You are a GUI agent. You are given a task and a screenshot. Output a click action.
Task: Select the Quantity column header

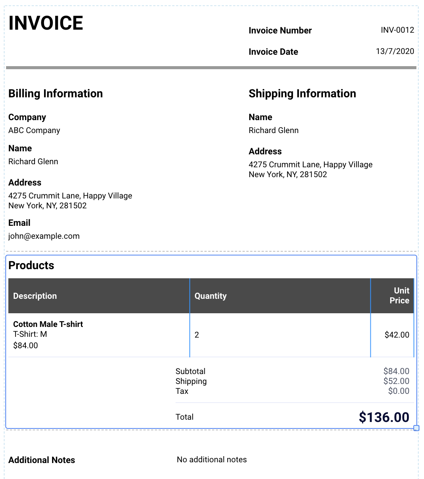(x=210, y=296)
